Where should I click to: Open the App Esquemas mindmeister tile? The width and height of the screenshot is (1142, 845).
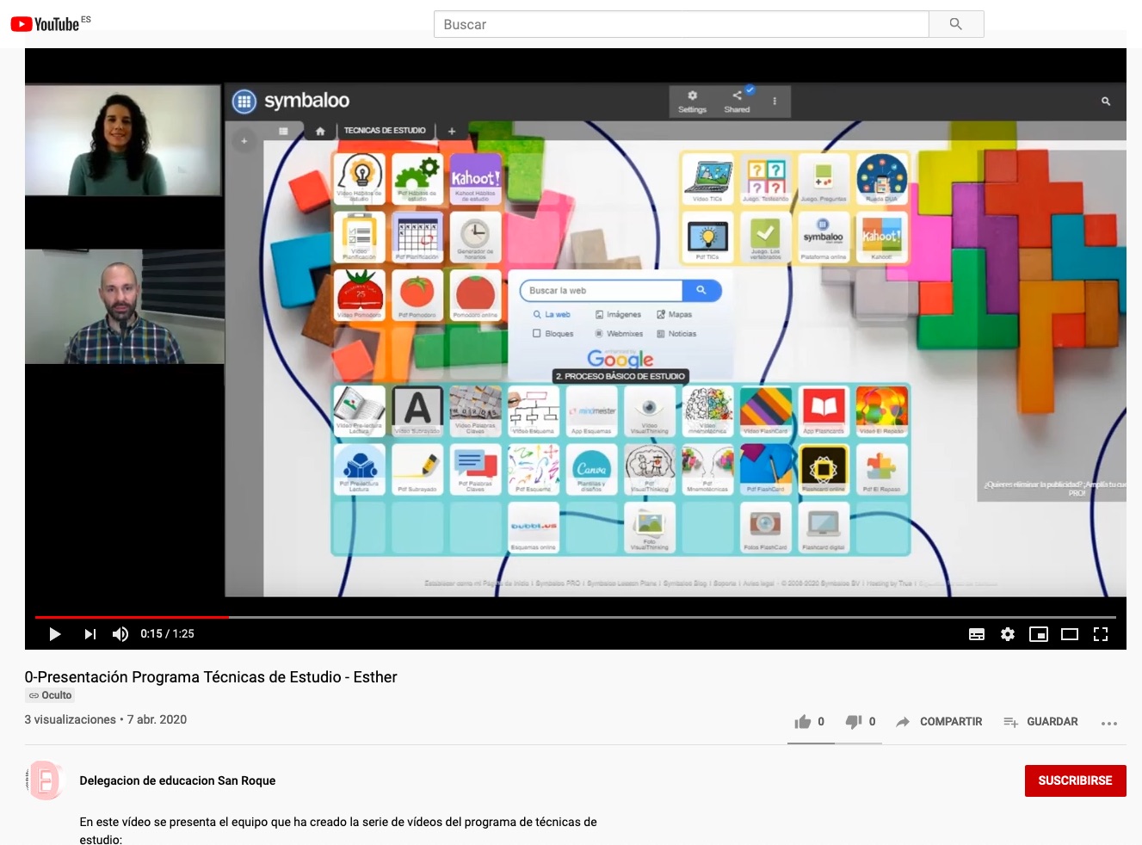point(592,410)
